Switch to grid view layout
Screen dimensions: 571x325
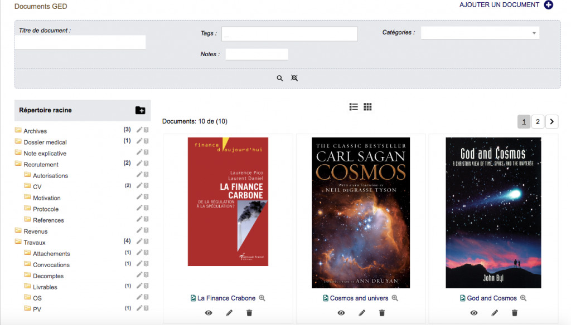(367, 106)
